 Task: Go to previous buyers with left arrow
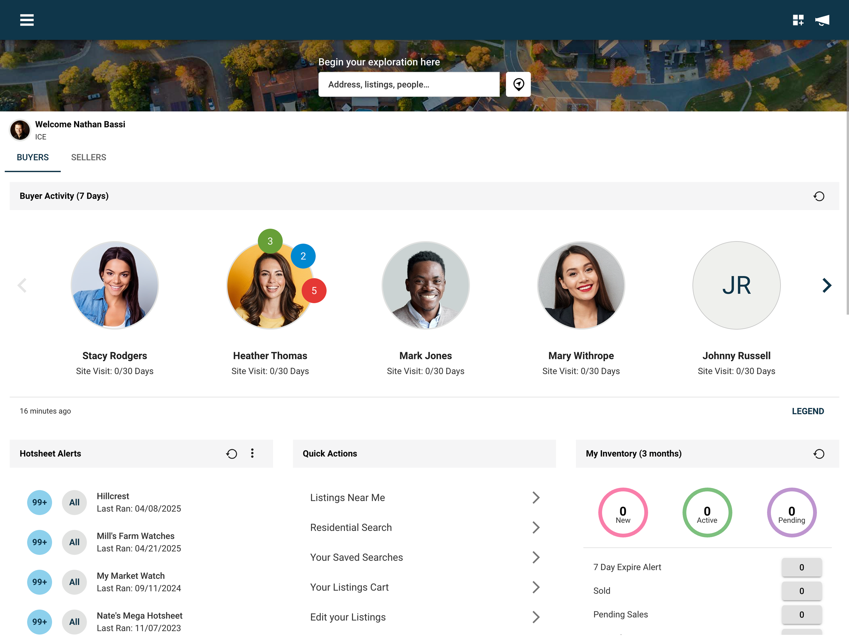22,286
